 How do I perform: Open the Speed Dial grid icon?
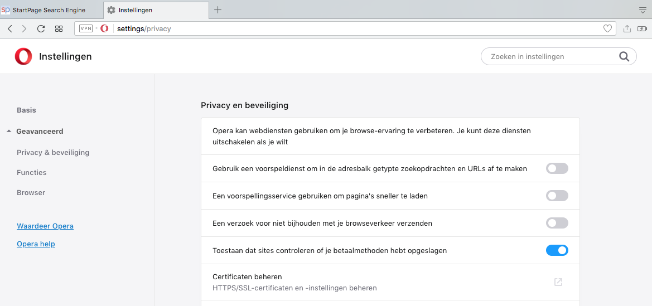59,28
